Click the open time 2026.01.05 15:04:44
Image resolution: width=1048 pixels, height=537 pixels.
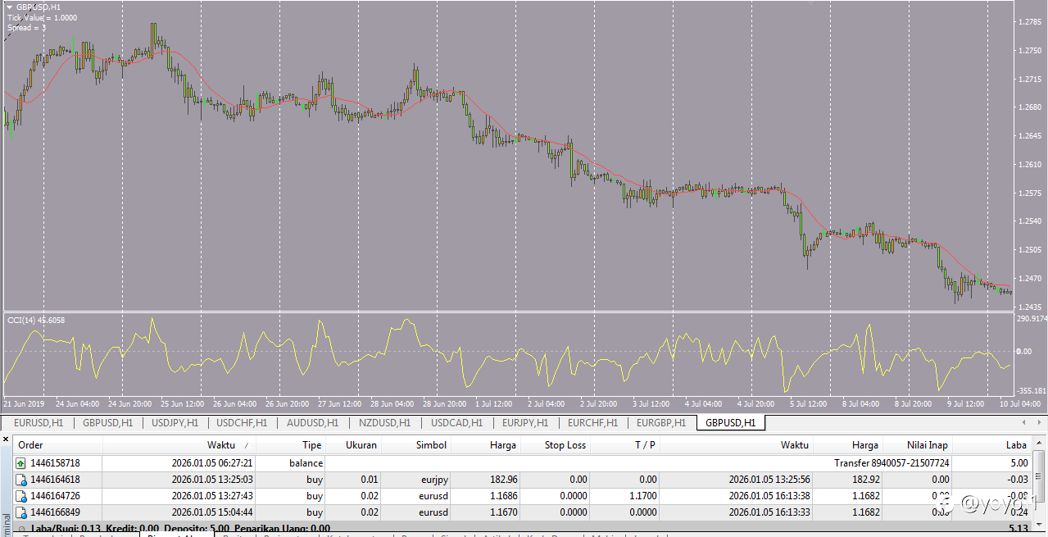pos(212,512)
